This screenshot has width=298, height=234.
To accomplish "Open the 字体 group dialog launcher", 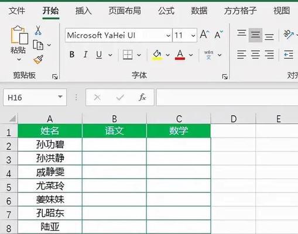I will tap(225, 77).
